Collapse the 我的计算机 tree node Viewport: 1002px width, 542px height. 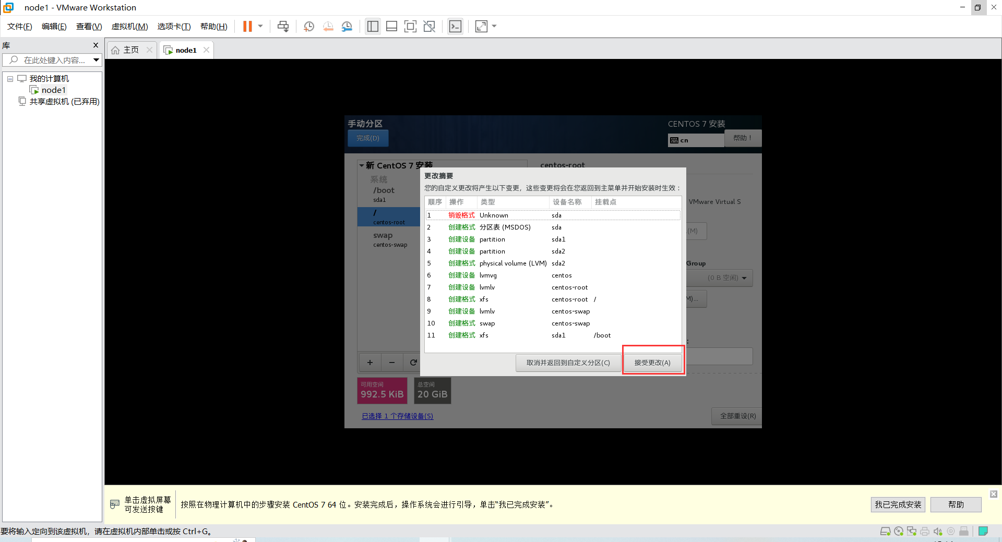10,79
